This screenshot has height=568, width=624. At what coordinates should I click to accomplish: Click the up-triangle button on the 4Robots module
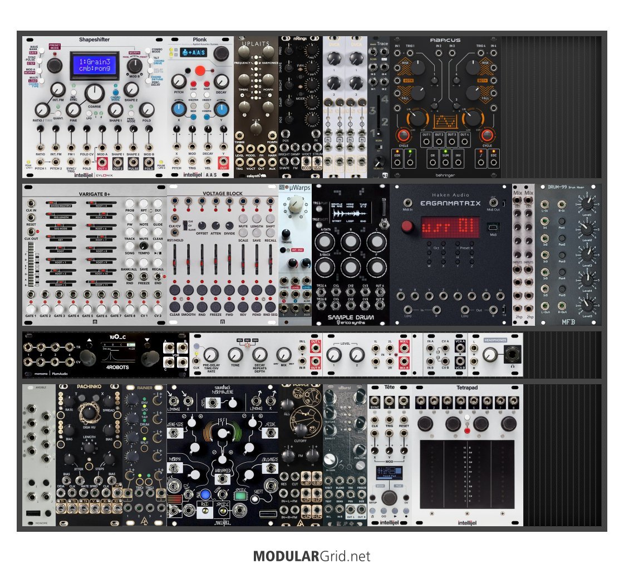point(90,340)
